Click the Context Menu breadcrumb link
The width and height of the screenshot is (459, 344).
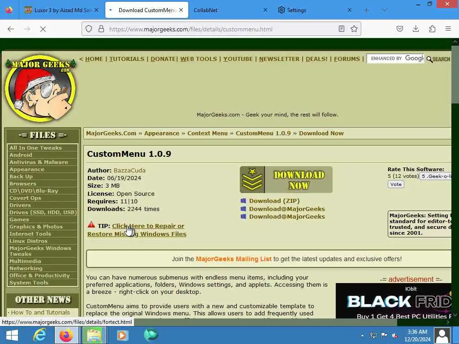(x=207, y=133)
